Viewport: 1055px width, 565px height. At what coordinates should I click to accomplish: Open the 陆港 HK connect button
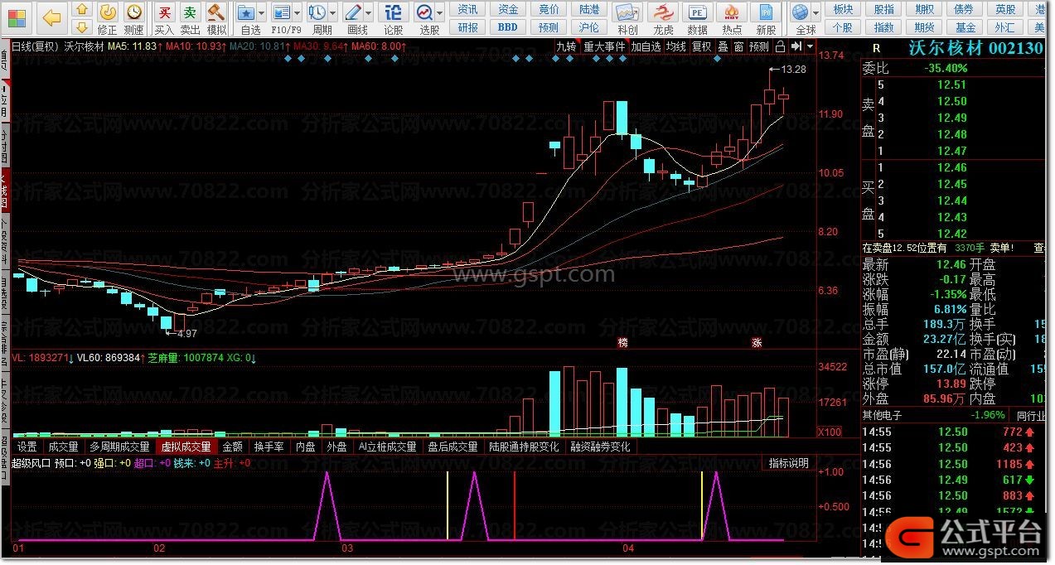pos(589,9)
